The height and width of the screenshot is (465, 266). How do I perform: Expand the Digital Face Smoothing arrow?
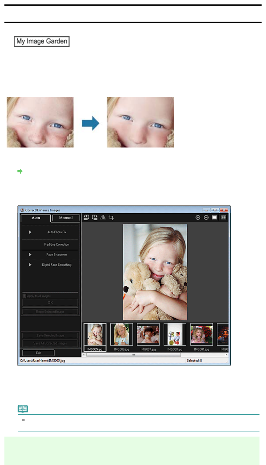tap(30, 265)
